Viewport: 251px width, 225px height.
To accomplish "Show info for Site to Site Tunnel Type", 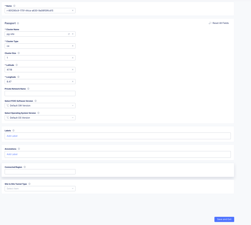I will click(30, 184).
